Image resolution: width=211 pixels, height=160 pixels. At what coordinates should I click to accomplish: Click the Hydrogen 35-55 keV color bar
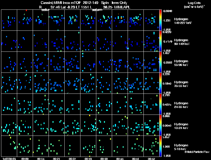tap(160, 83)
